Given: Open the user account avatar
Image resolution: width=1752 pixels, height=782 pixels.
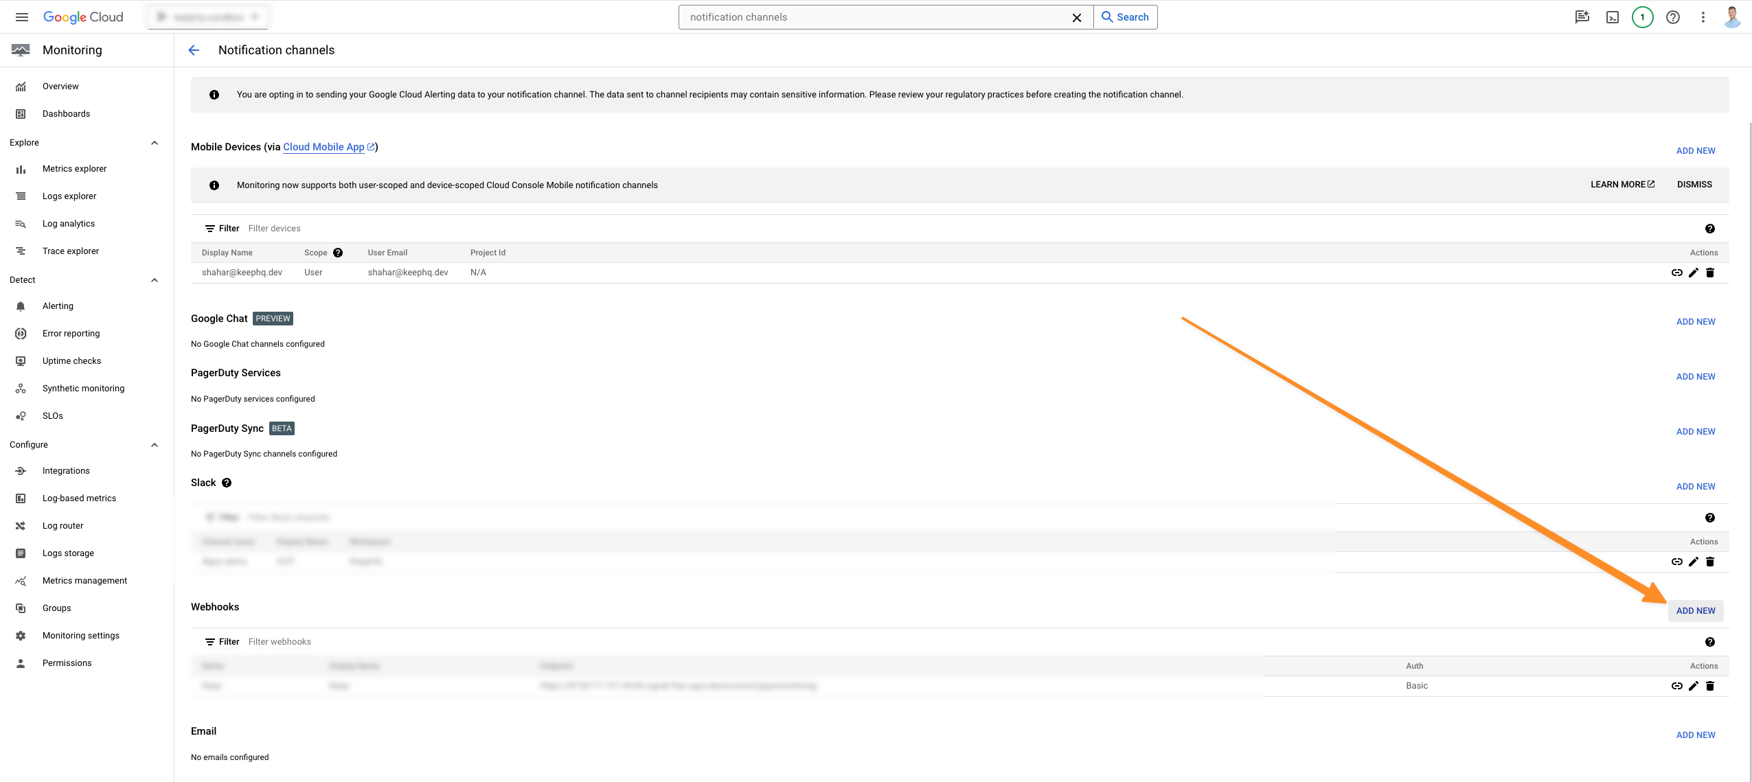Looking at the screenshot, I should [1733, 17].
